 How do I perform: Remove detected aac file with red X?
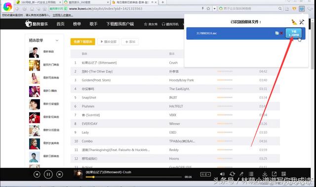click(x=281, y=33)
